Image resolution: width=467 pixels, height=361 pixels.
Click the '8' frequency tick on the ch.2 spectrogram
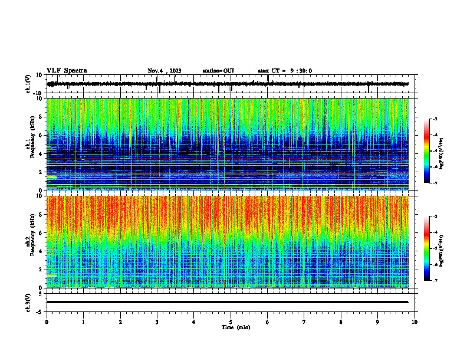(x=40, y=215)
